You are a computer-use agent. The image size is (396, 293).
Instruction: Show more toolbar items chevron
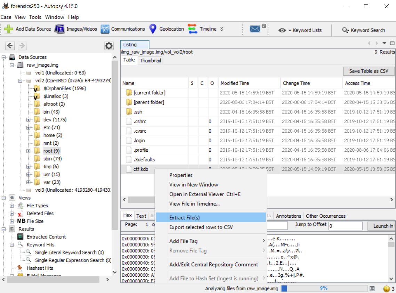222,29
